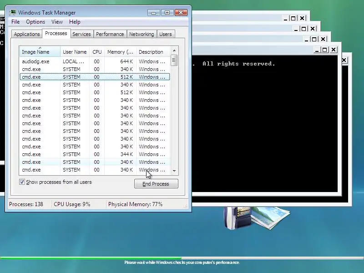Click the 644 K memory value
The image size is (364, 273).
tap(126, 61)
